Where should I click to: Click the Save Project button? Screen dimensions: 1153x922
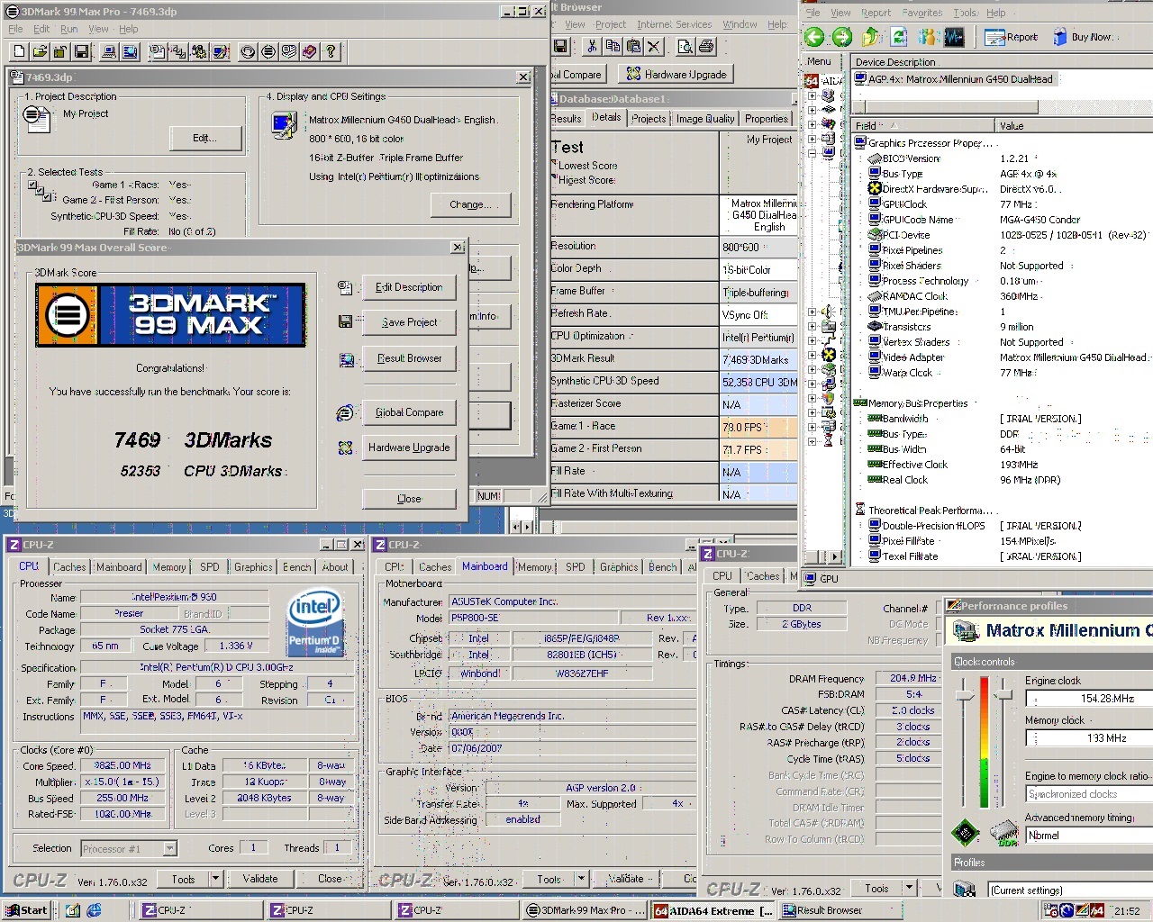click(409, 322)
